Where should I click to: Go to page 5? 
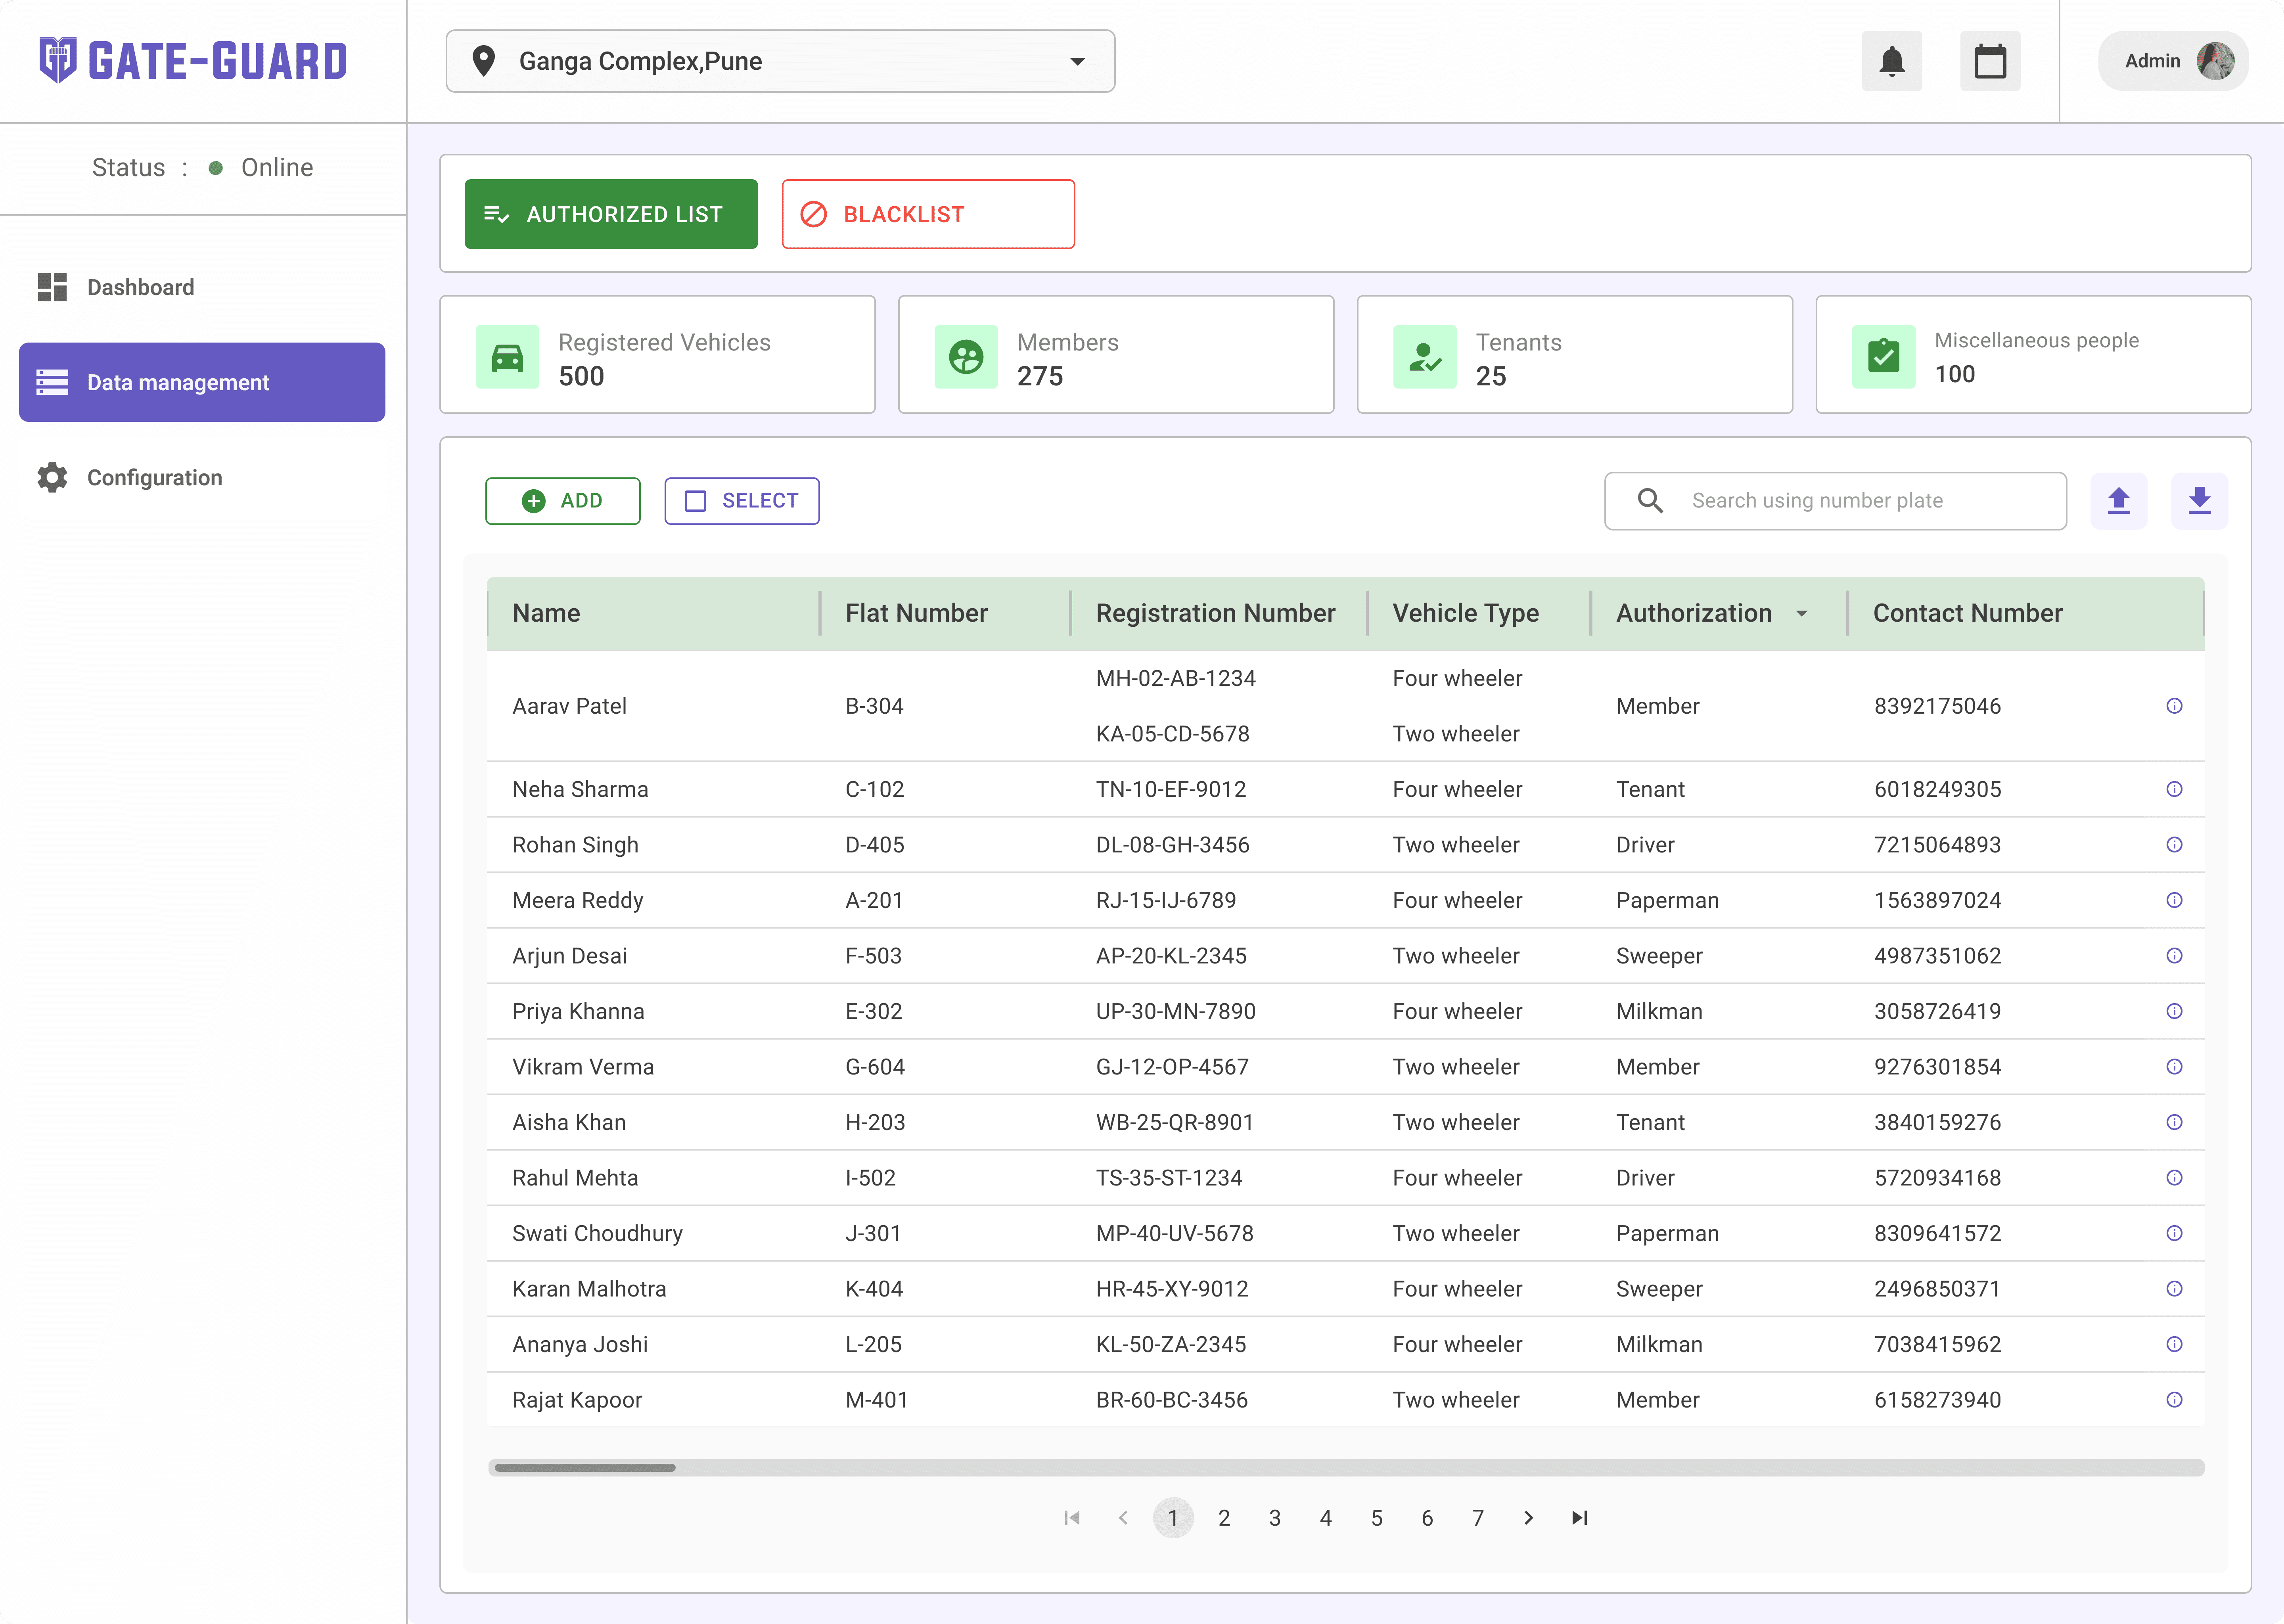coord(1377,1518)
